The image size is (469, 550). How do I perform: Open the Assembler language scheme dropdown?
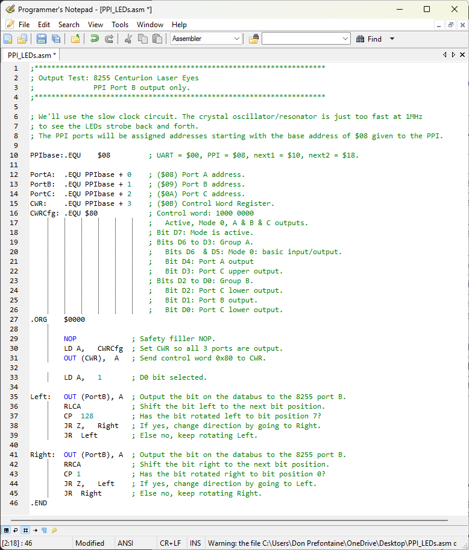click(237, 39)
